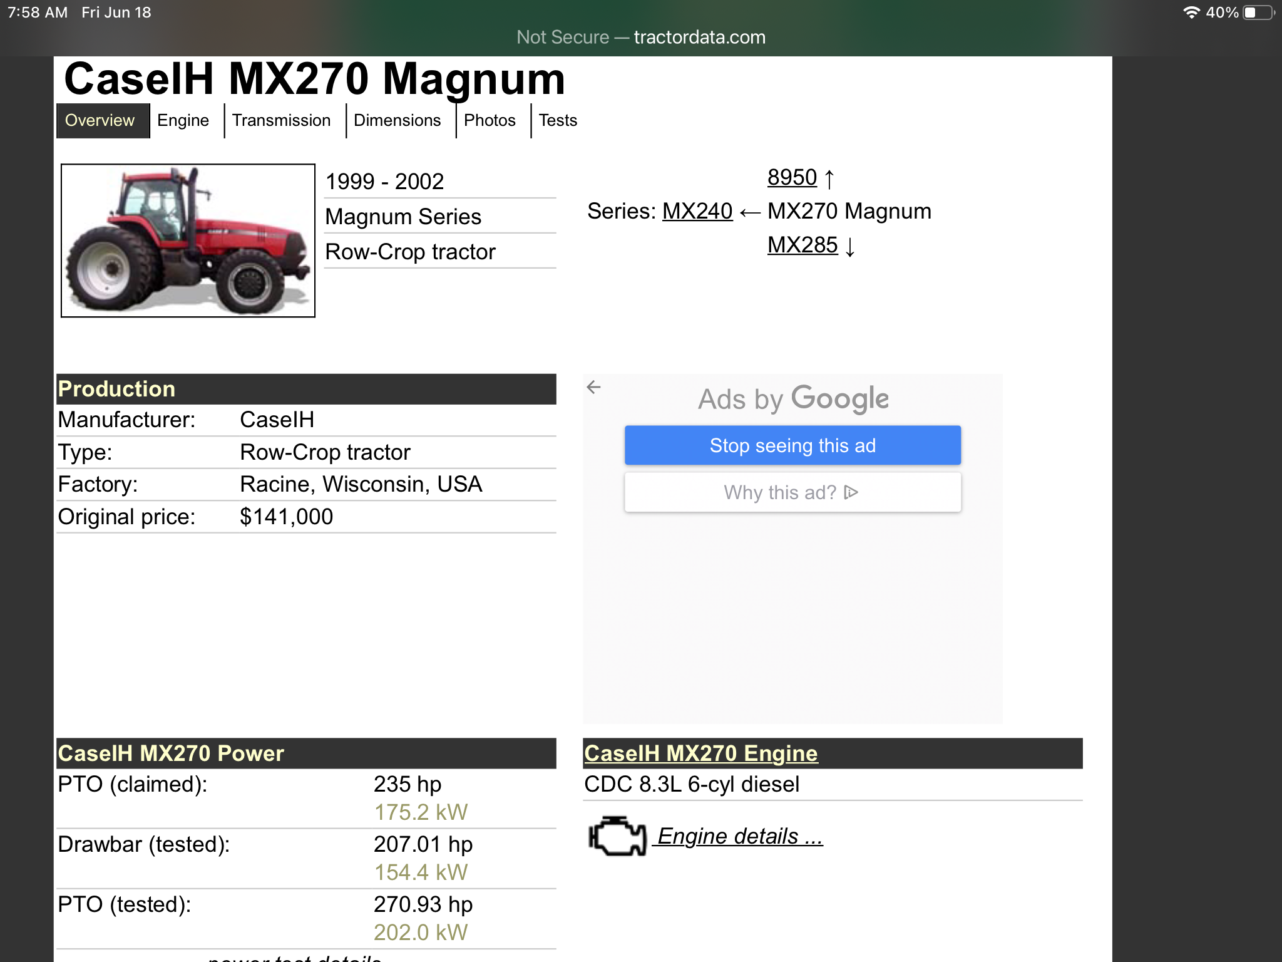Open the MX270 tractor thumbnail image
The image size is (1282, 962).
(x=188, y=240)
